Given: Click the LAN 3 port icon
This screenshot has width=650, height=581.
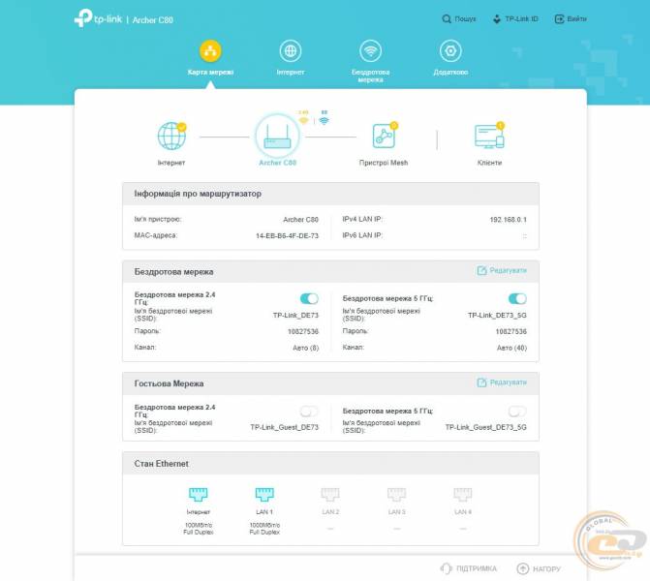Looking at the screenshot, I should (x=397, y=494).
